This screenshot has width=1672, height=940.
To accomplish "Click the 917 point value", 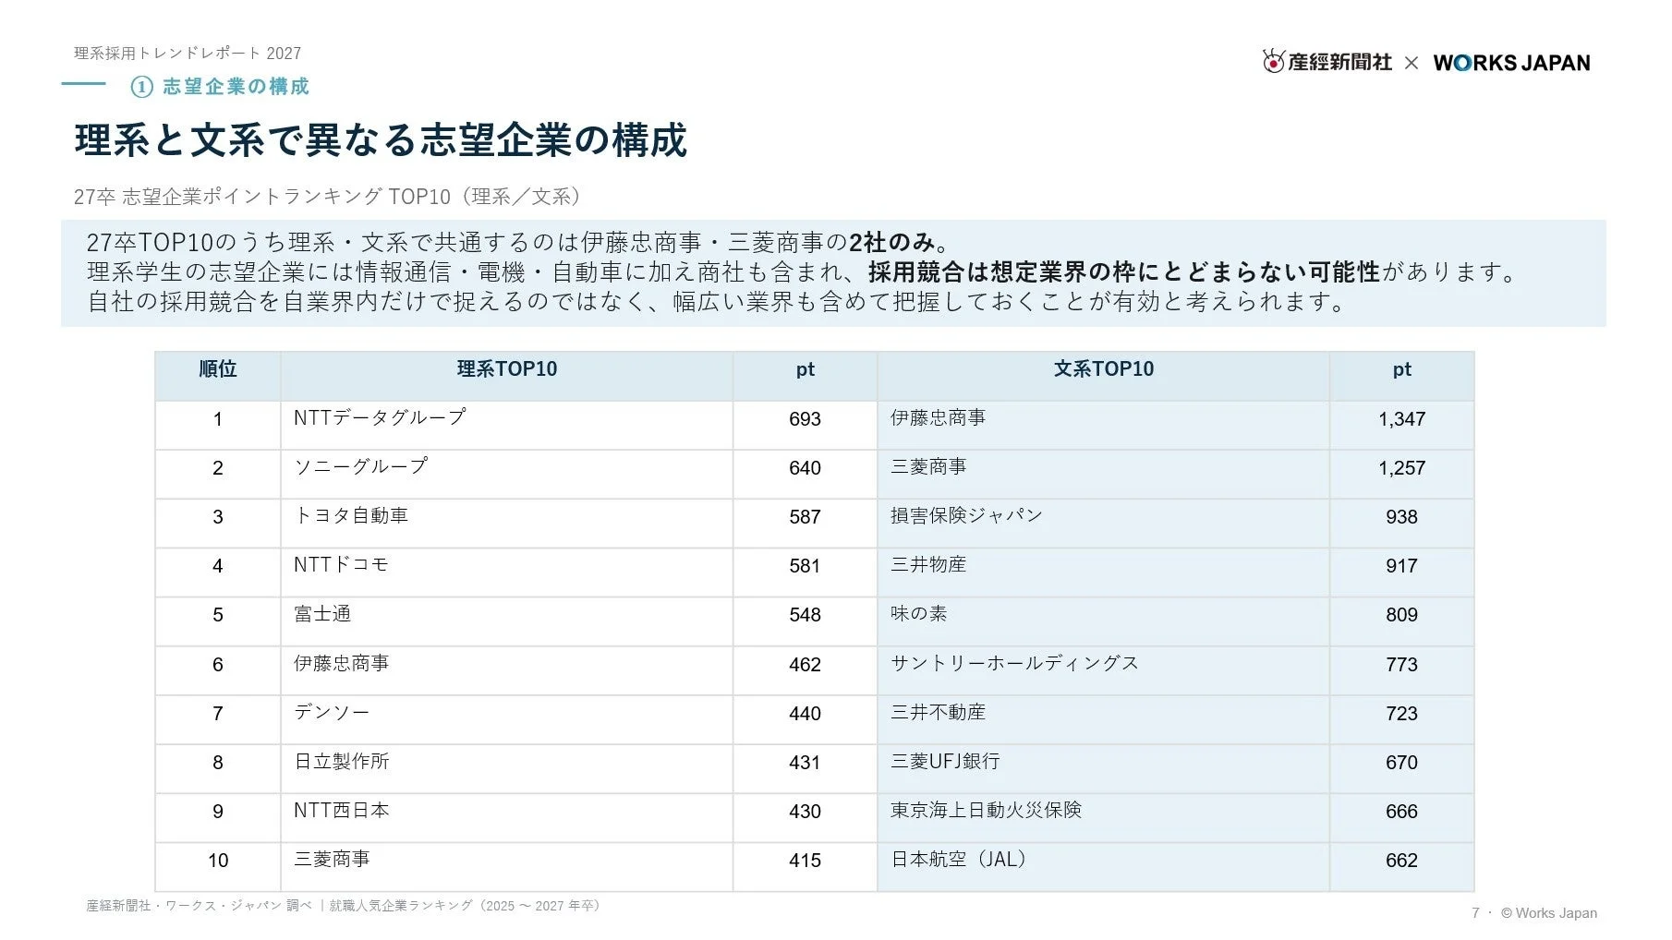I will coord(1401,566).
